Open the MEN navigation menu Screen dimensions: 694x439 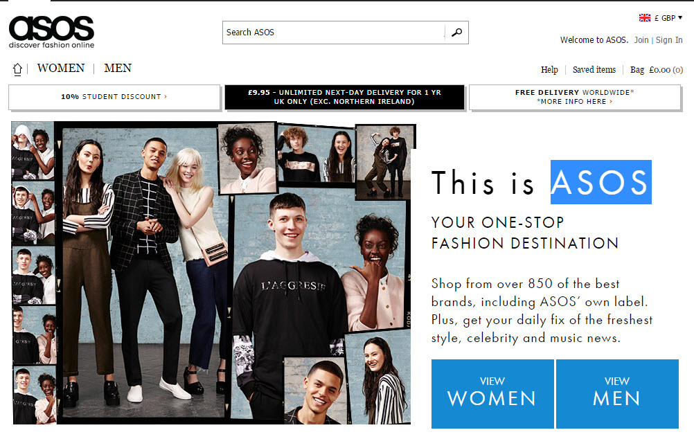[118, 68]
